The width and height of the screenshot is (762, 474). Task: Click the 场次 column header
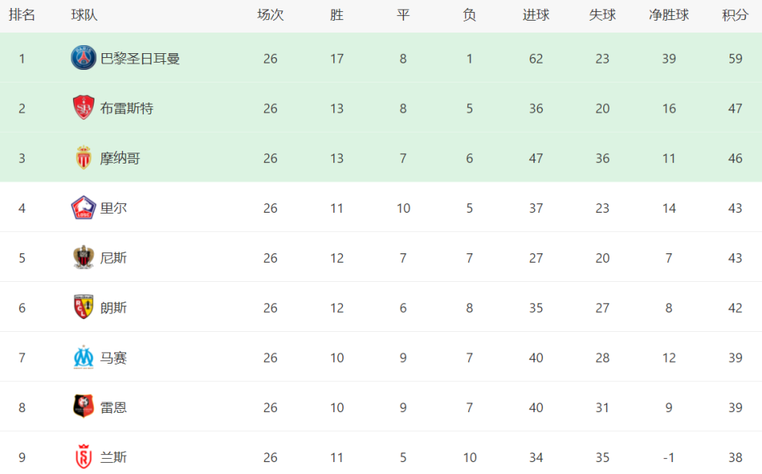(x=271, y=15)
